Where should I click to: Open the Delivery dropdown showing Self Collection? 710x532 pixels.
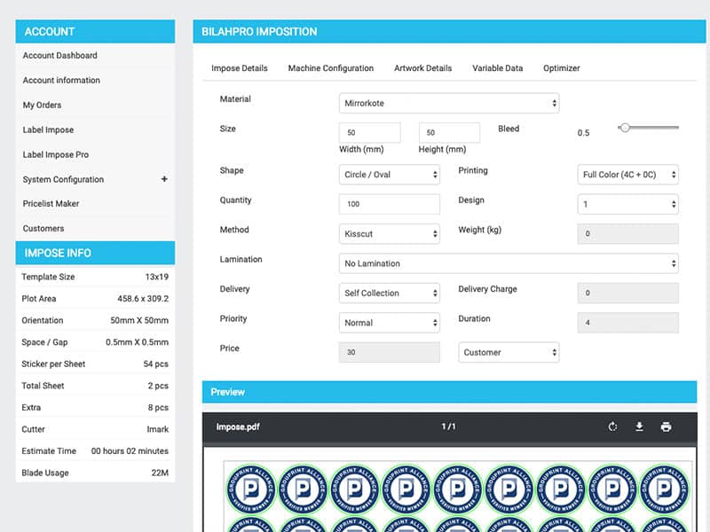(x=389, y=293)
